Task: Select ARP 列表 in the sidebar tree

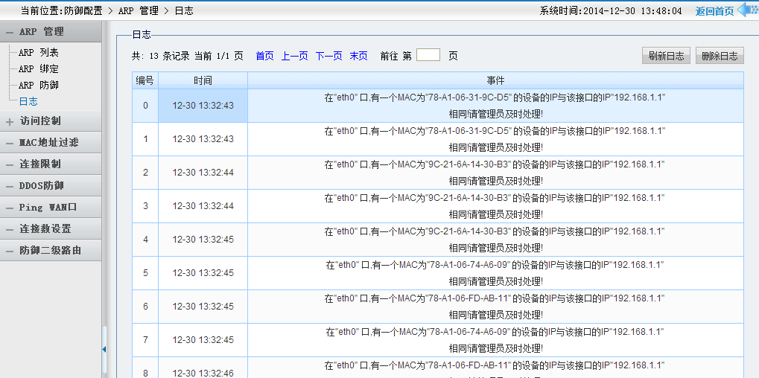Action: pos(39,53)
